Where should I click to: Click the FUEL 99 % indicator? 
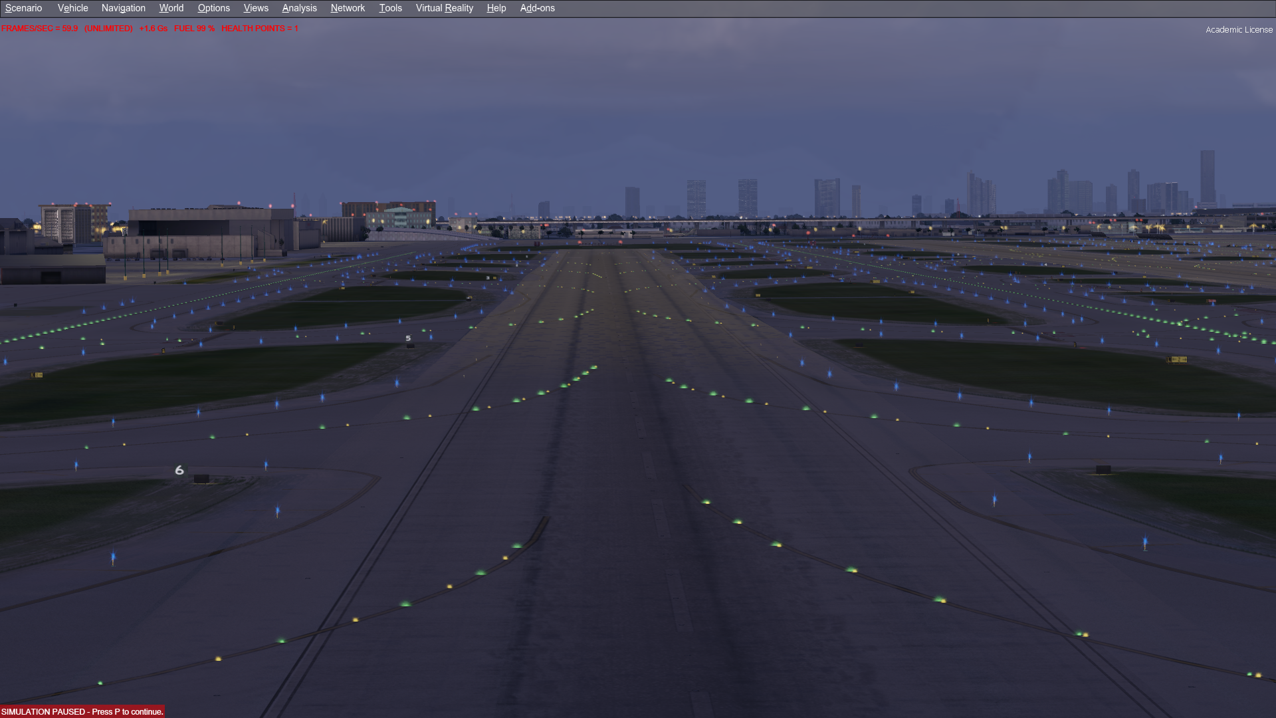[194, 29]
